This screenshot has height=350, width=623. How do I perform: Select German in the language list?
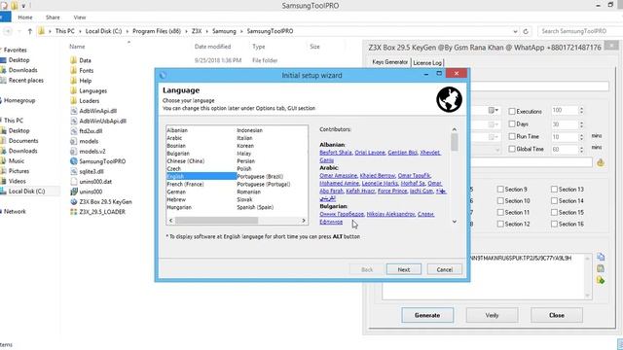[x=176, y=192]
